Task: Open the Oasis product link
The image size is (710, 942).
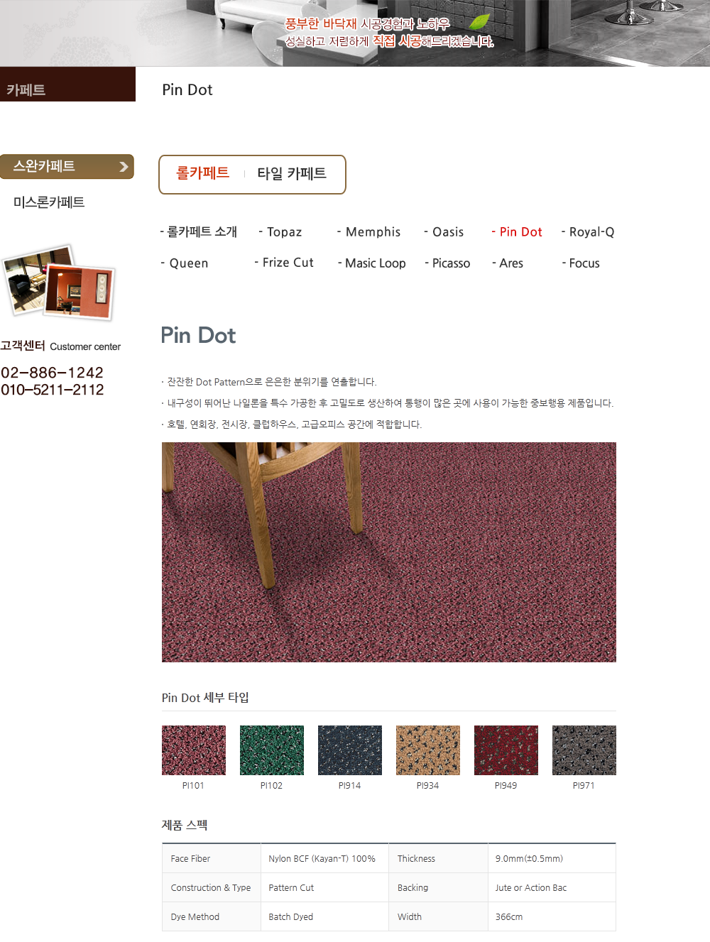Action: 444,232
